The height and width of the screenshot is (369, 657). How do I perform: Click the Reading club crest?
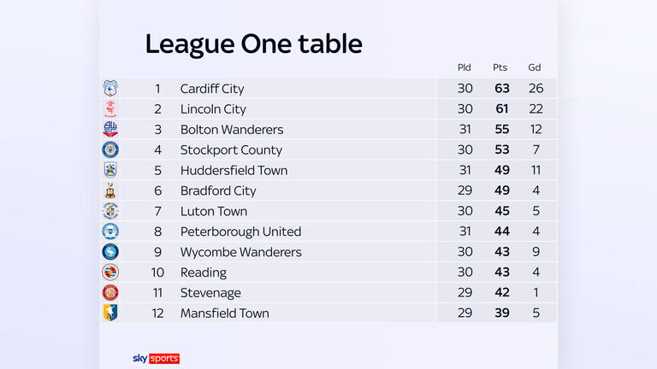(110, 272)
